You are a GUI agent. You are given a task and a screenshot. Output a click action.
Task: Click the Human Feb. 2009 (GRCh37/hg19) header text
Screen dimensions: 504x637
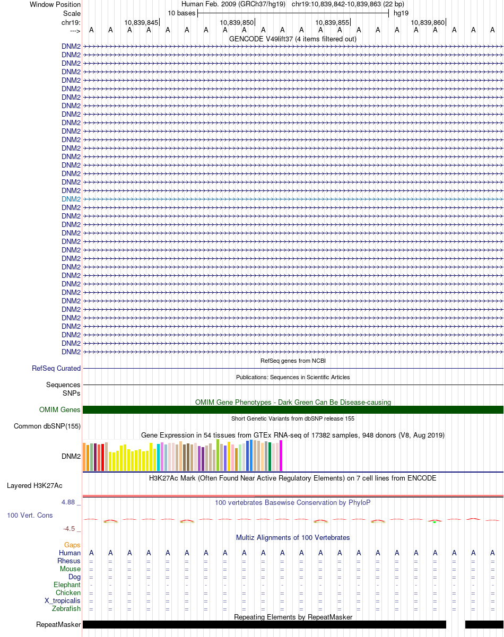pyautogui.click(x=233, y=4)
